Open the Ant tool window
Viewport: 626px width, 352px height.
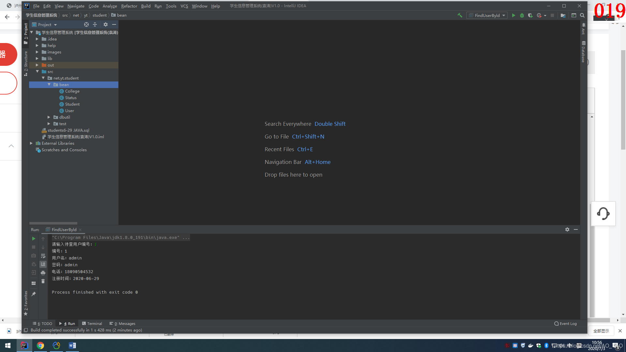pyautogui.click(x=583, y=29)
